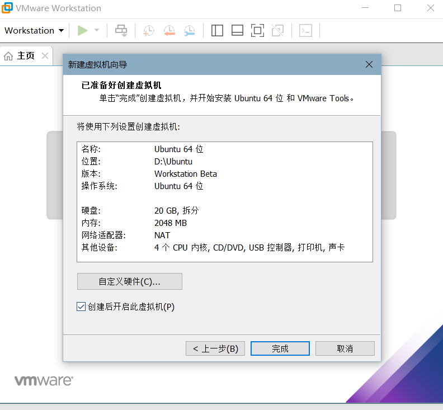Maximize the VMware Workstation window
Viewport: 443px width, 410px height.
pos(398,8)
